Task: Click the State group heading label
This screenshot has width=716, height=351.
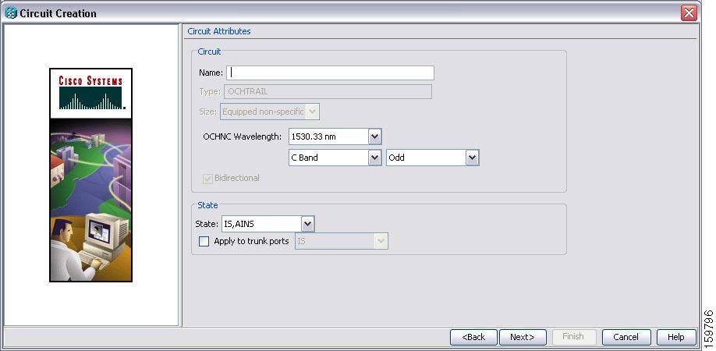Action: [x=207, y=205]
